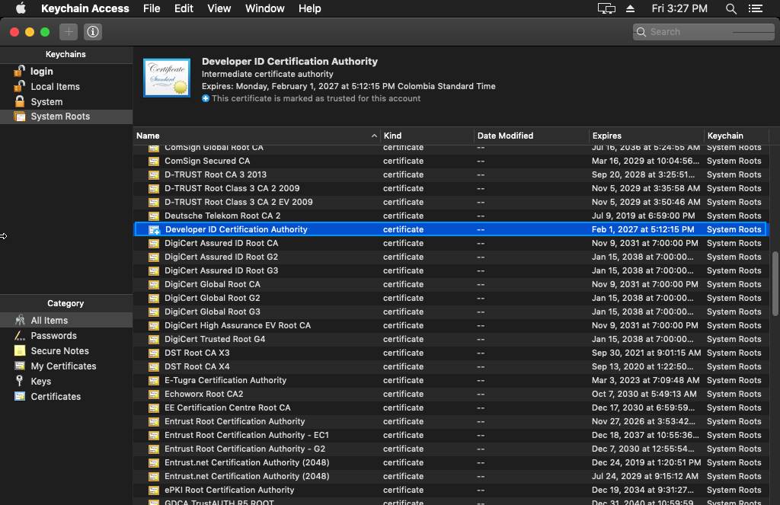Select Local Items keychain
The image size is (780, 505).
[x=55, y=87]
